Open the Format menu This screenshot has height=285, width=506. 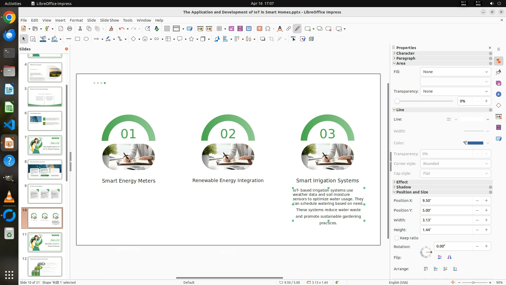(76, 20)
